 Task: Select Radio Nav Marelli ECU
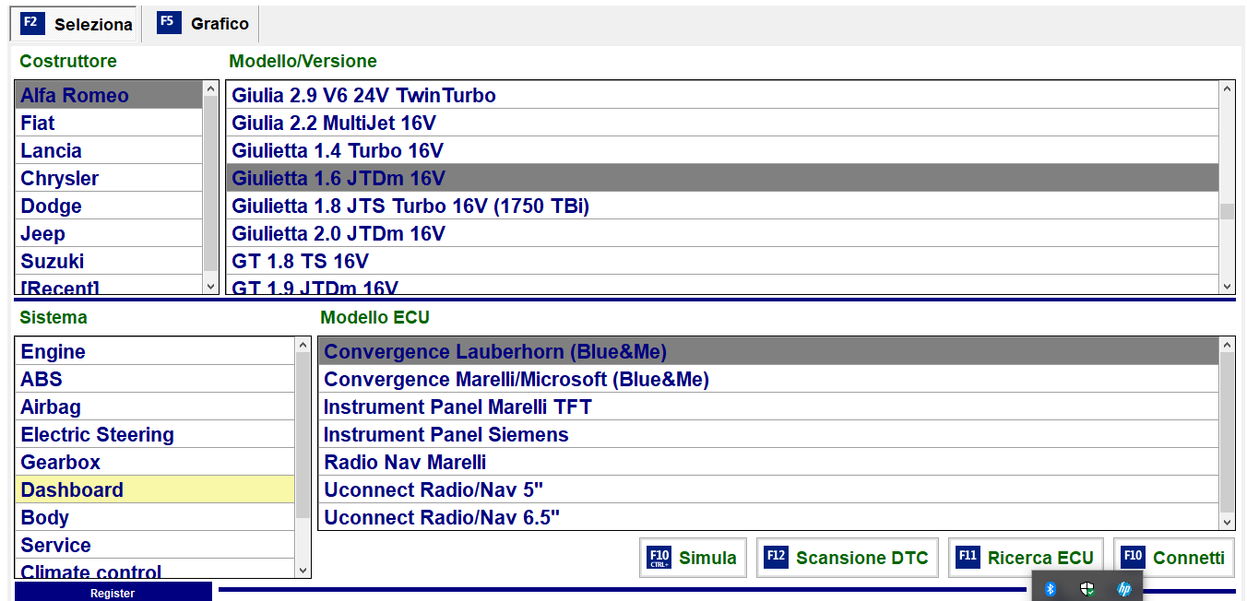768,462
